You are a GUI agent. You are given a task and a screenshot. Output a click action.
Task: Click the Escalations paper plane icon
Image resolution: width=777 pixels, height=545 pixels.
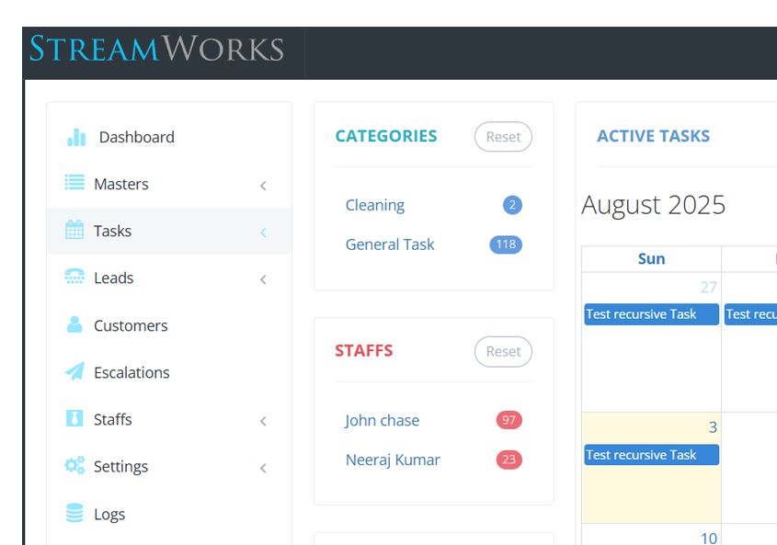[74, 372]
